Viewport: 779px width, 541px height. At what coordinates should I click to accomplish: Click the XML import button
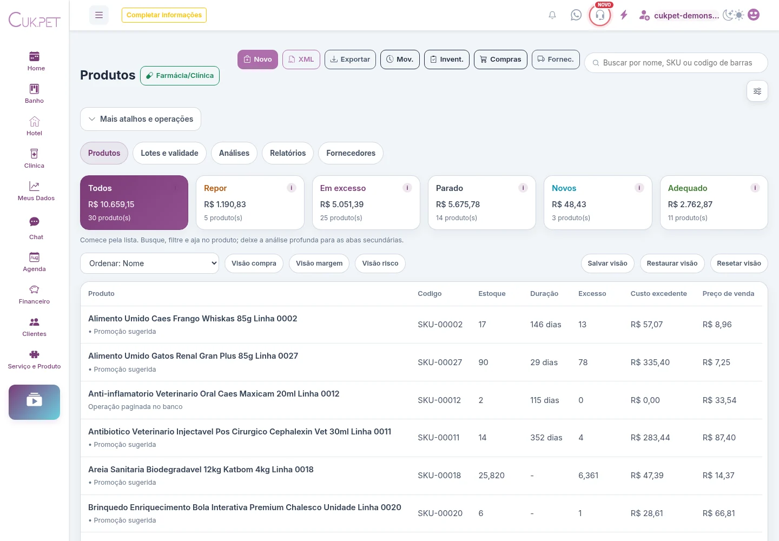click(301, 60)
